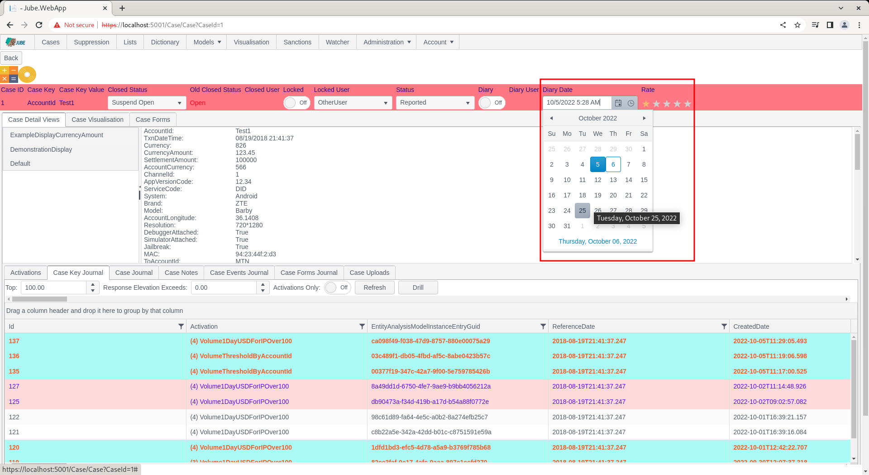Expand the Account menu

point(438,42)
